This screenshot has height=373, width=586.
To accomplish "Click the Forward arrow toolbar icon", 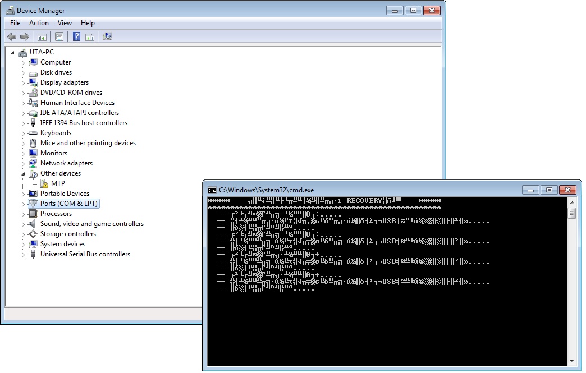I will (25, 36).
